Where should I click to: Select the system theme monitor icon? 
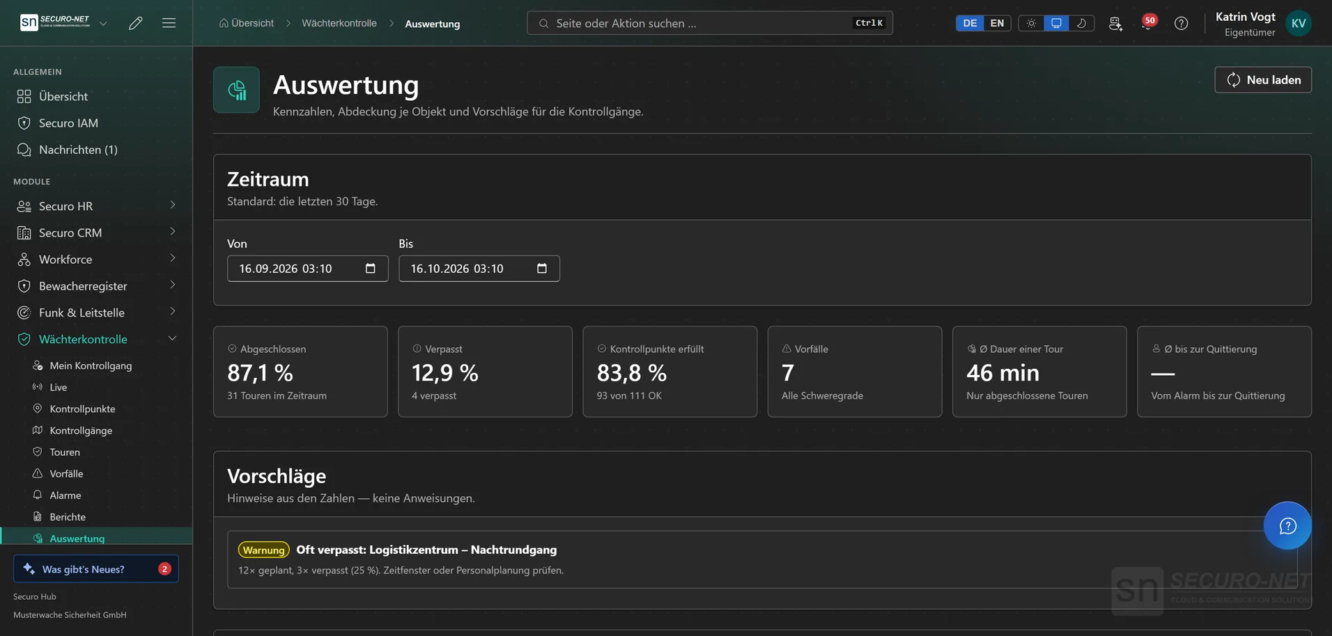1056,23
